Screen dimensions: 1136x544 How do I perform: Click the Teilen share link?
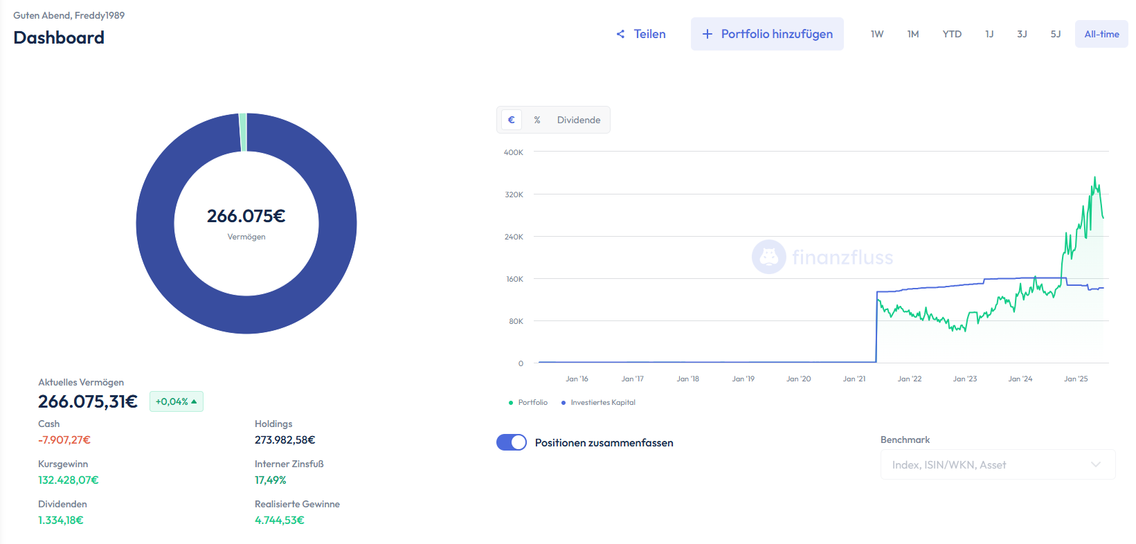click(x=649, y=34)
